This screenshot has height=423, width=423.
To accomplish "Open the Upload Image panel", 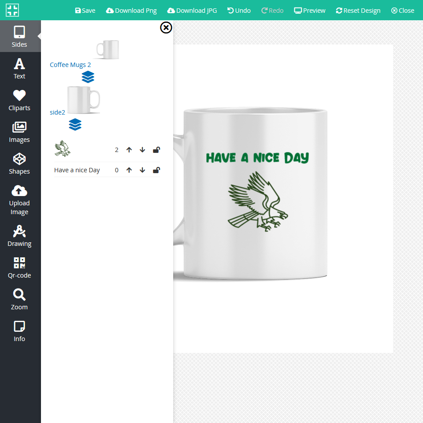I will 19,200.
